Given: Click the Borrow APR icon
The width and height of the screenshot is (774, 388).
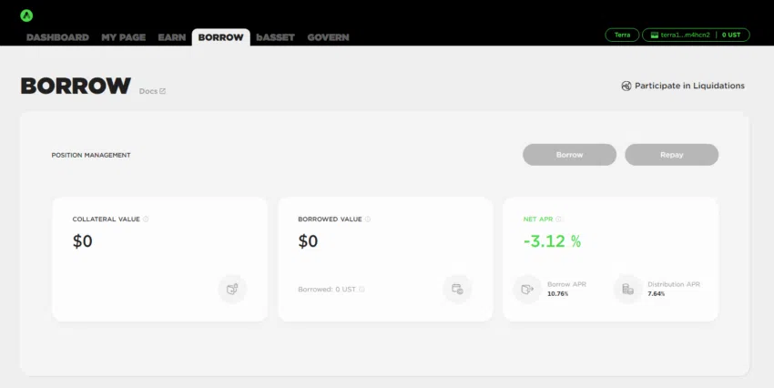Looking at the screenshot, I should 527,289.
